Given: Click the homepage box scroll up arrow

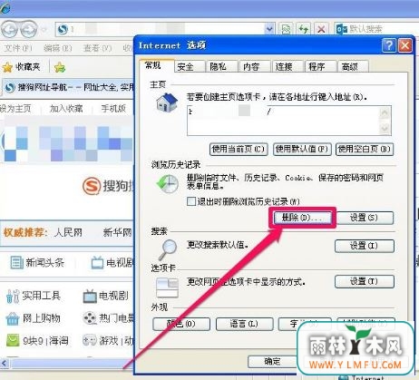Looking at the screenshot, I should pyautogui.click(x=385, y=113).
